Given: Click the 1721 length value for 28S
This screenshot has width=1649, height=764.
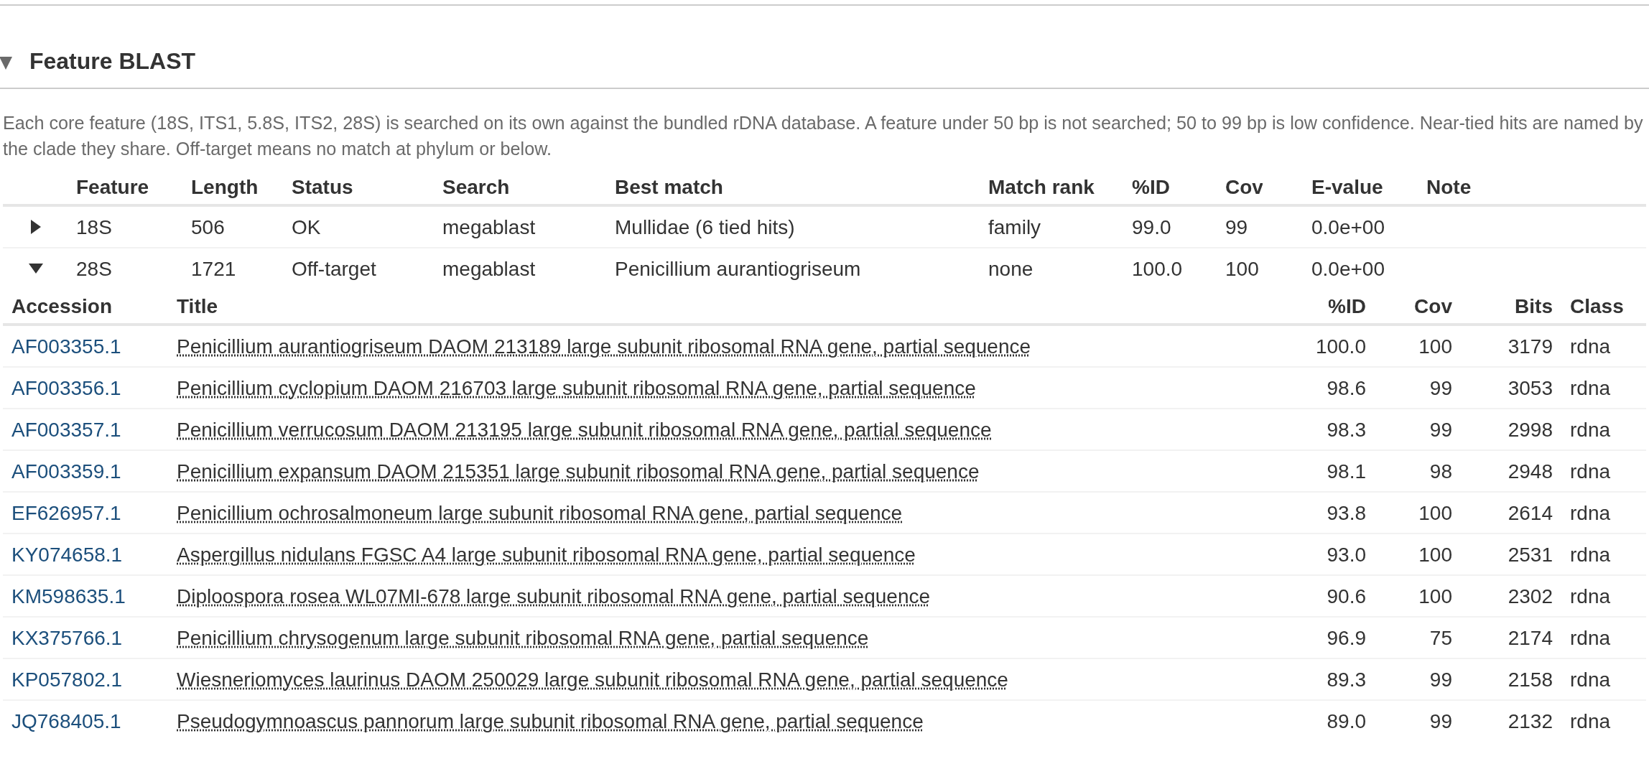Looking at the screenshot, I should [213, 269].
